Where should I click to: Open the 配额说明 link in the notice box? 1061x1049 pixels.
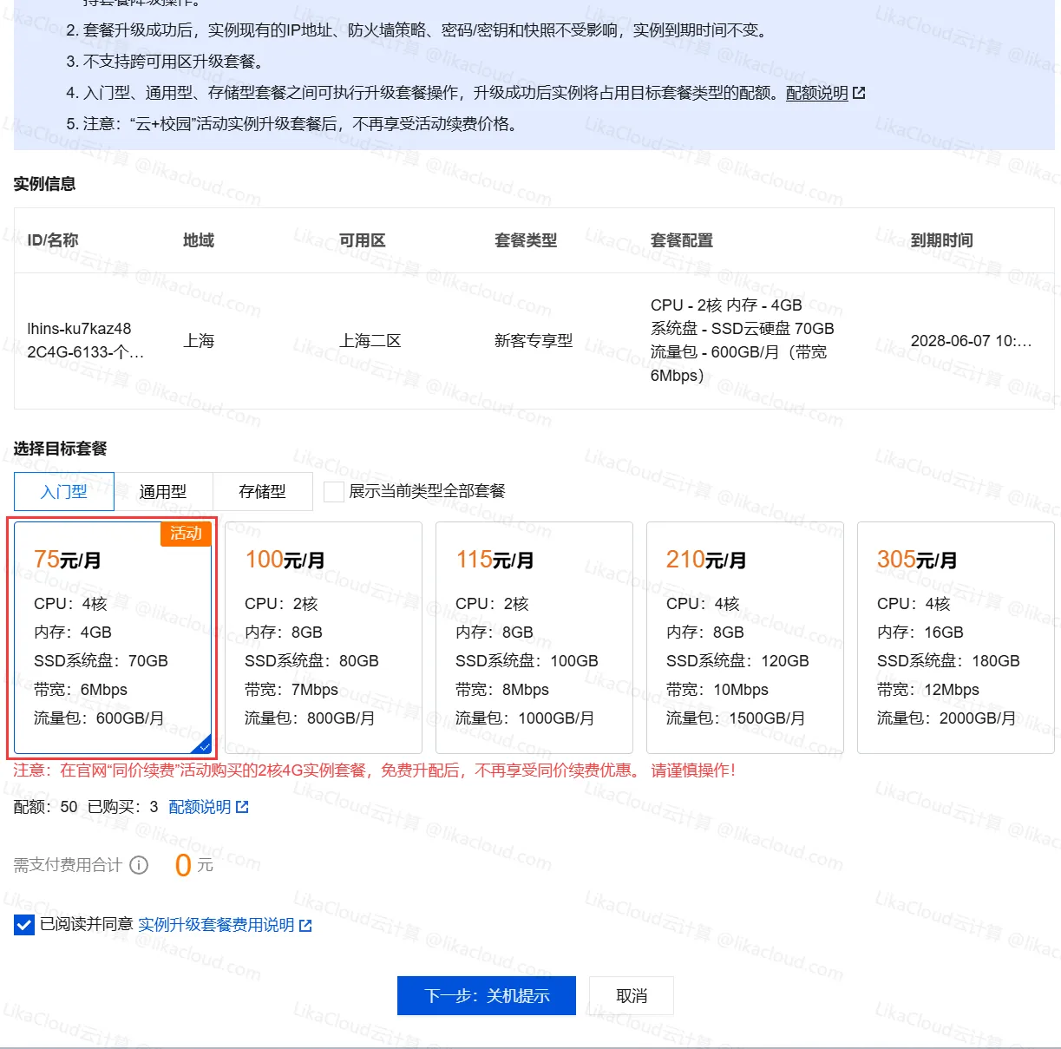(x=816, y=93)
